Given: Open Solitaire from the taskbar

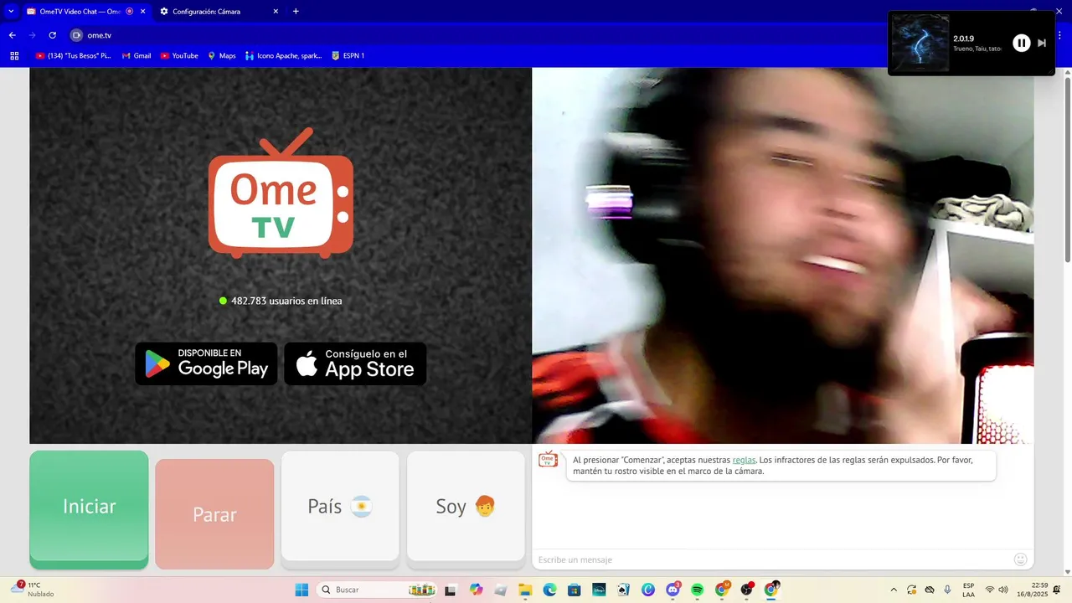Looking at the screenshot, I should coord(624,590).
